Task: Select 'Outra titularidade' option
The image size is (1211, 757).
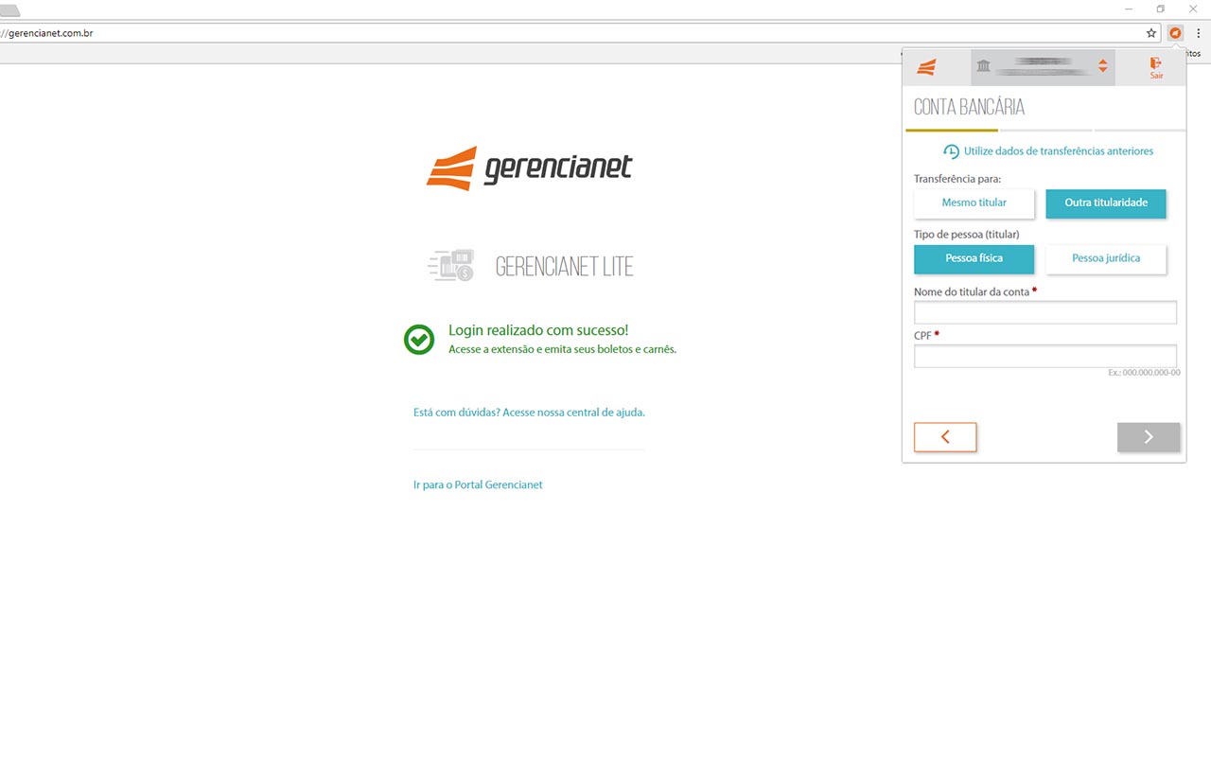Action: point(1106,202)
